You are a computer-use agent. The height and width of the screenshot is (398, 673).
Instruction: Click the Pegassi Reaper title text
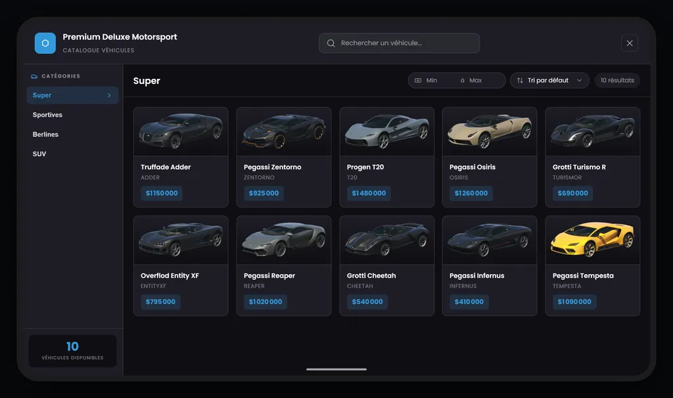click(x=269, y=276)
